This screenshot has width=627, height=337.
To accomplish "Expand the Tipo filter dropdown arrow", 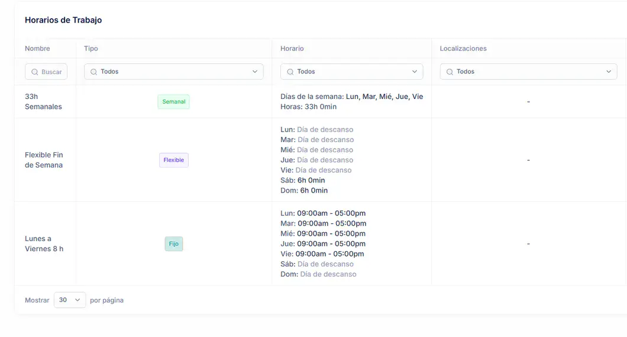I will (255, 72).
